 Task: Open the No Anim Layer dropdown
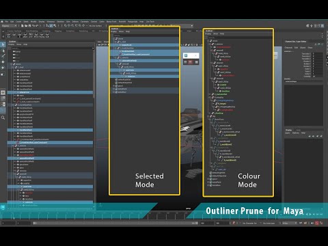(x=269, y=223)
